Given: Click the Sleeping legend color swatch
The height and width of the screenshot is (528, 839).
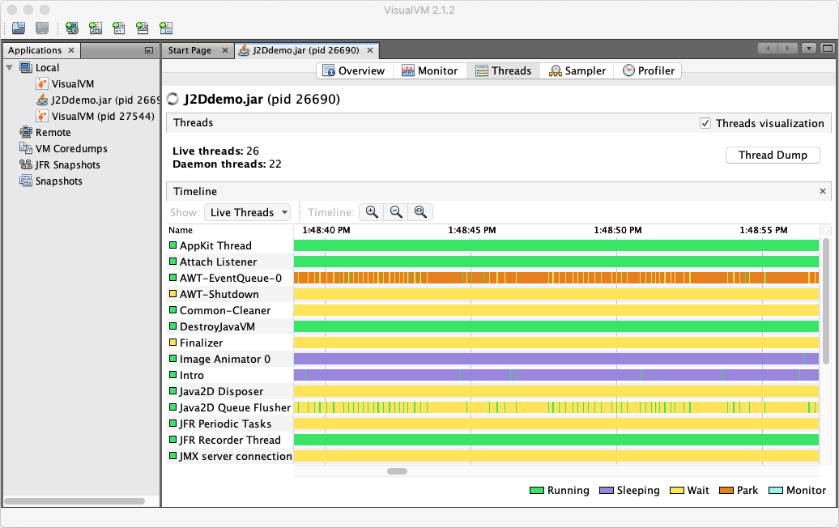Looking at the screenshot, I should click(607, 491).
